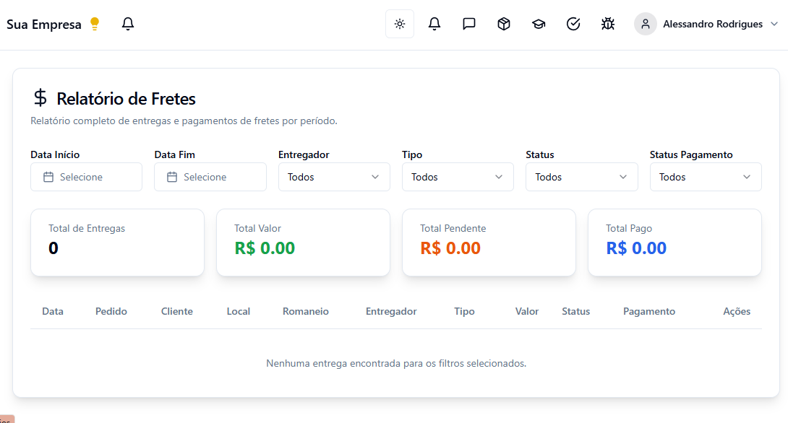
Task: Open notifications via the bell icon
Action: pos(434,23)
